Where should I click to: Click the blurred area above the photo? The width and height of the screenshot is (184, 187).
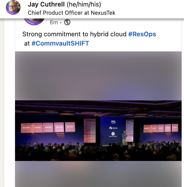tap(98, 76)
